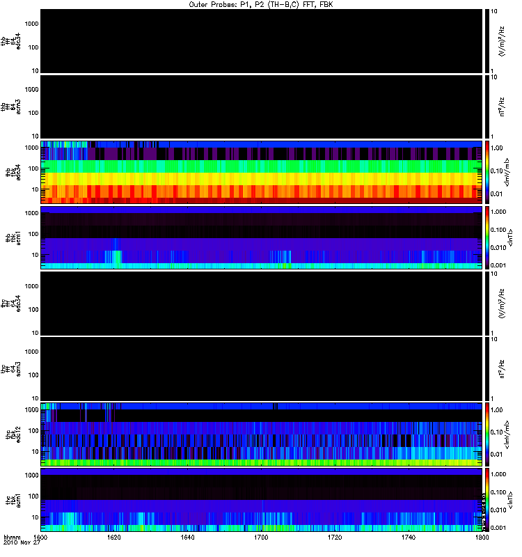Click the black color bar beside thc fff scm3
This screenshot has width=522, height=557.
pyautogui.click(x=487, y=369)
